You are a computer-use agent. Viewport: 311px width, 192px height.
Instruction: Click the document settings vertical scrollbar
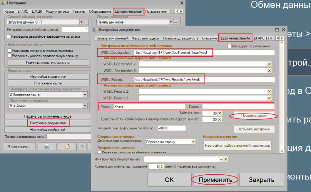[281, 97]
